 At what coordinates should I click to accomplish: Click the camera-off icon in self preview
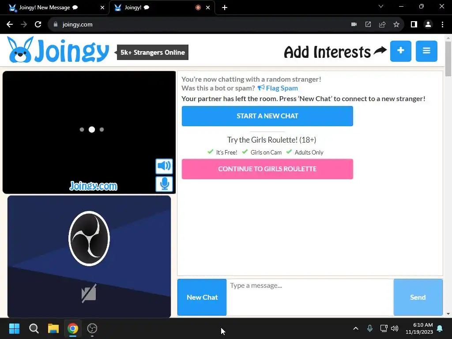click(x=89, y=294)
